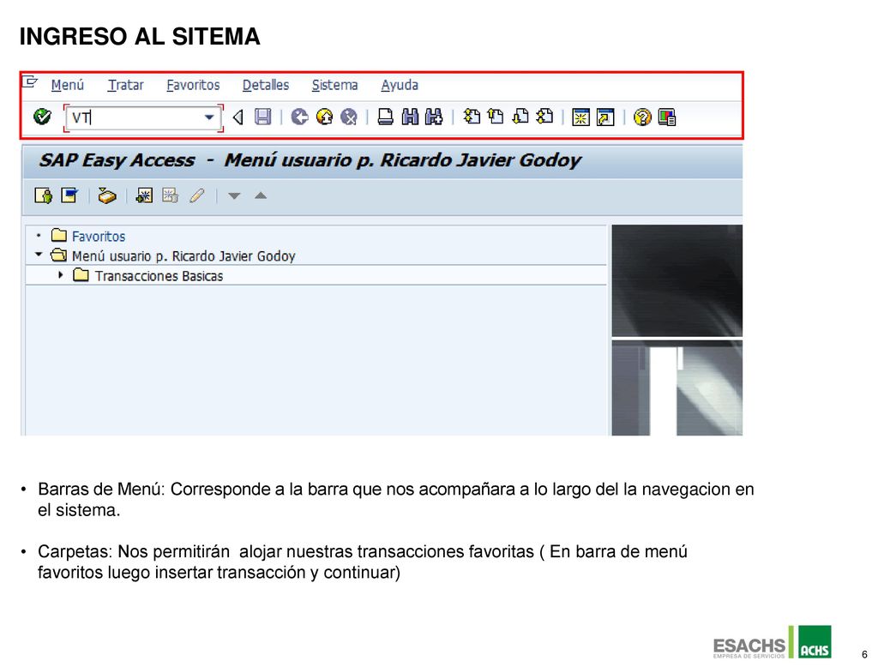
Task: Click the SAP Easy Access title text
Action: (x=117, y=160)
